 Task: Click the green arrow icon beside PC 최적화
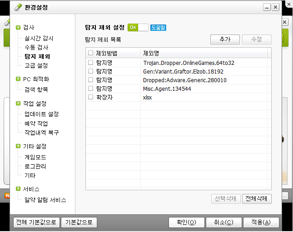pyautogui.click(x=18, y=79)
